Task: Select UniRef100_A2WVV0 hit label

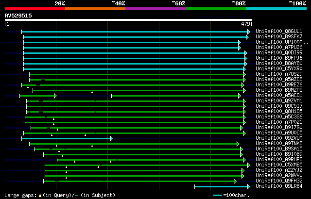Action: pos(279,176)
